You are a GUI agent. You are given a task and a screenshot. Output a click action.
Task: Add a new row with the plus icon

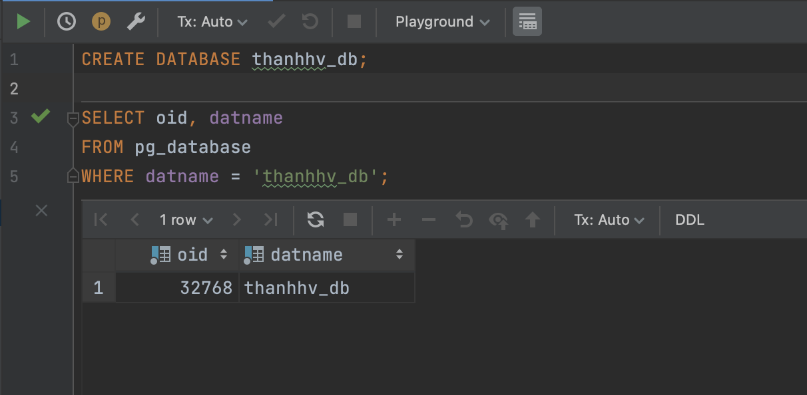tap(394, 219)
